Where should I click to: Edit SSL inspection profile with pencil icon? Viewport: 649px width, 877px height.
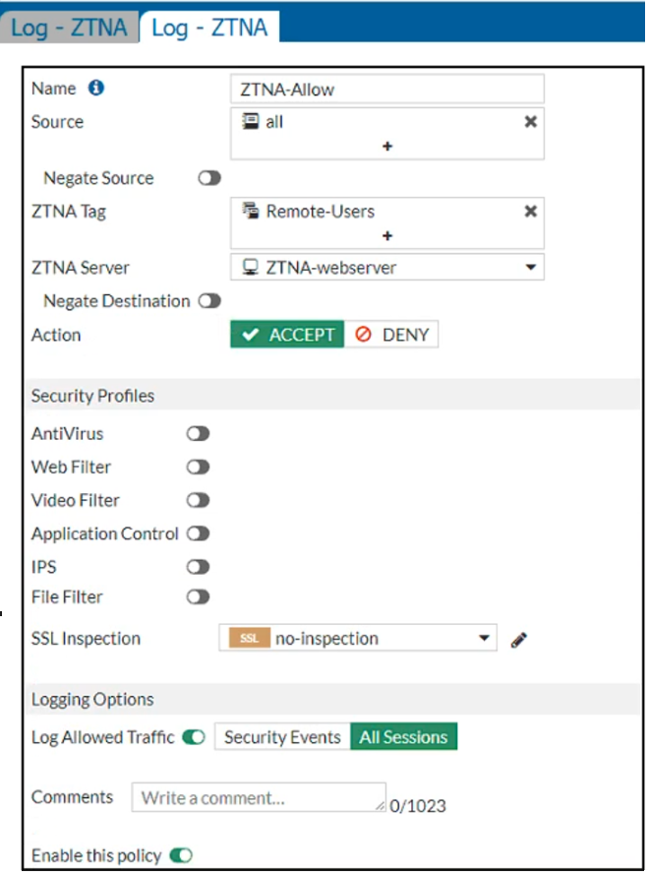coord(520,640)
